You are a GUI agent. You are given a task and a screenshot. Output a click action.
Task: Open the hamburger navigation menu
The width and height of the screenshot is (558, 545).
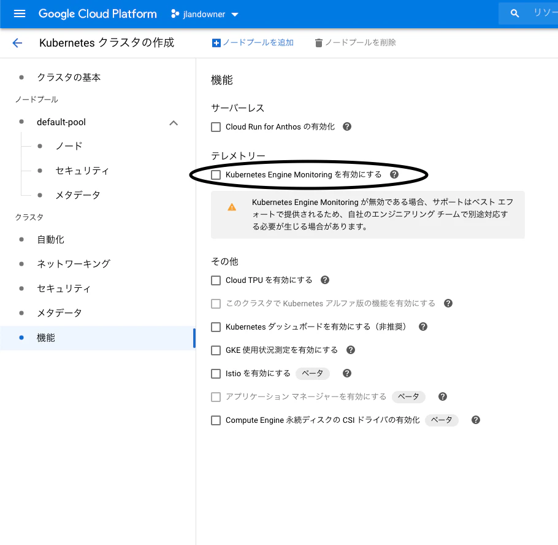coord(19,14)
